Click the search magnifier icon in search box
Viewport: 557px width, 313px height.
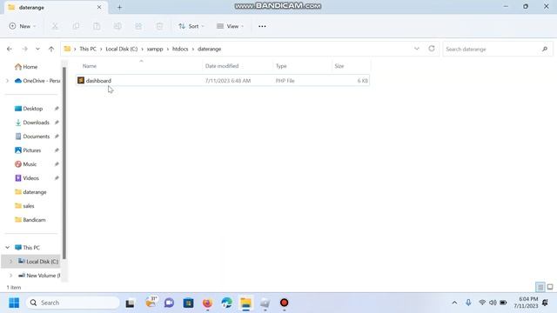click(545, 49)
